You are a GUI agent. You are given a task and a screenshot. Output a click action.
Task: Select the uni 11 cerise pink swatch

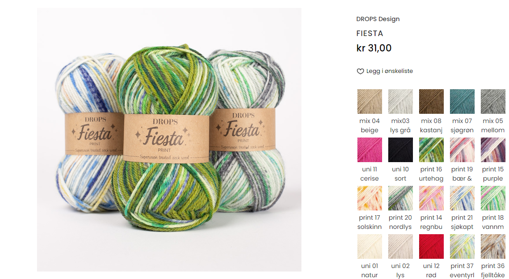(x=369, y=150)
